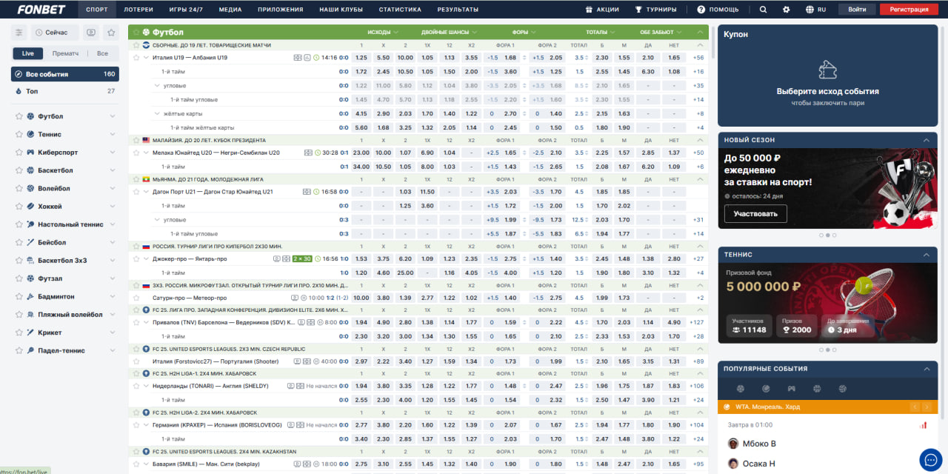The image size is (948, 474).
Task: Open the filter settings icon in sidebar
Action: (19, 33)
